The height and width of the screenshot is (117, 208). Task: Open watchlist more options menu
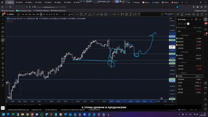[200, 19]
